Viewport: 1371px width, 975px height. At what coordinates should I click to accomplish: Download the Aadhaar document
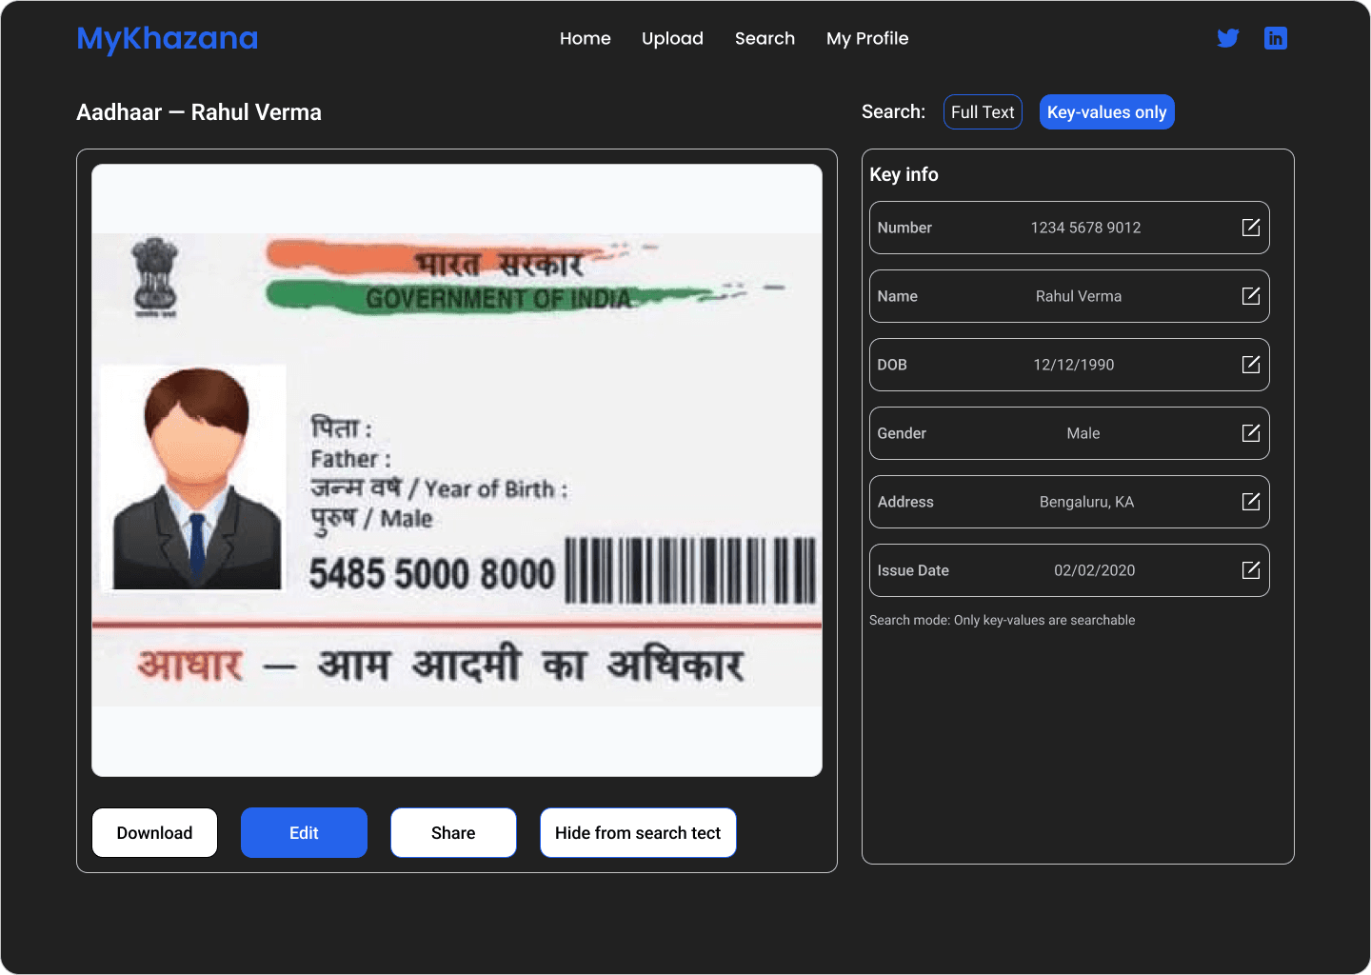tap(154, 833)
